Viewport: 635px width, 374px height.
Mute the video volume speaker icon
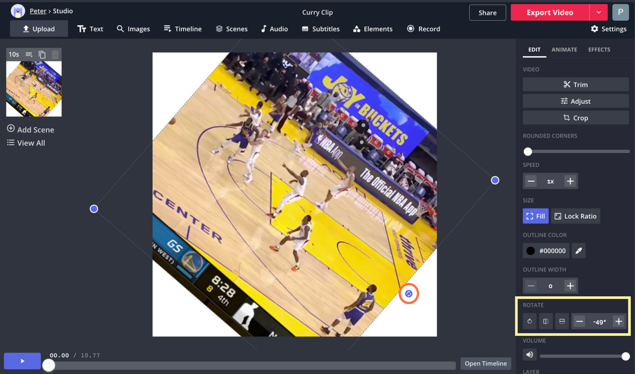coord(530,355)
